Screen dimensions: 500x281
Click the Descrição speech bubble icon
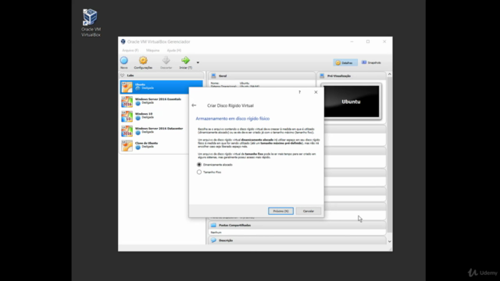coord(213,240)
